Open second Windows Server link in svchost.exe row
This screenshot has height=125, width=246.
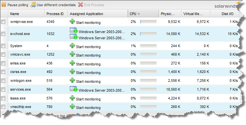(x=102, y=38)
